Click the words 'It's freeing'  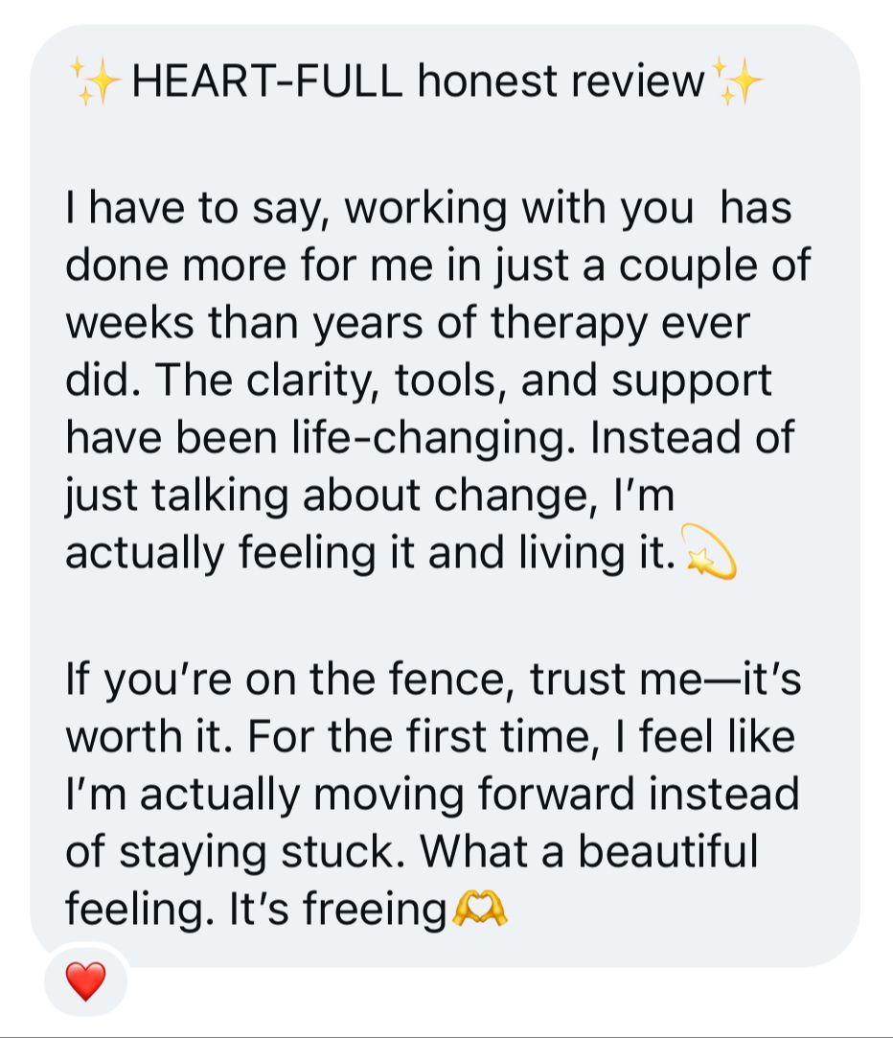(x=337, y=909)
